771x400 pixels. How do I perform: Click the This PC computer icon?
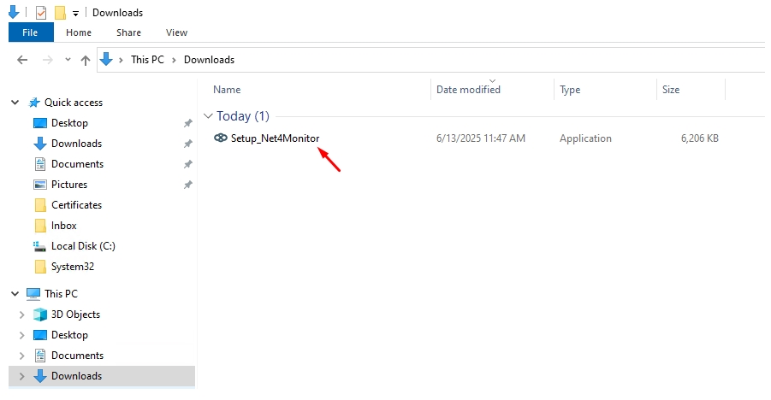pos(33,294)
